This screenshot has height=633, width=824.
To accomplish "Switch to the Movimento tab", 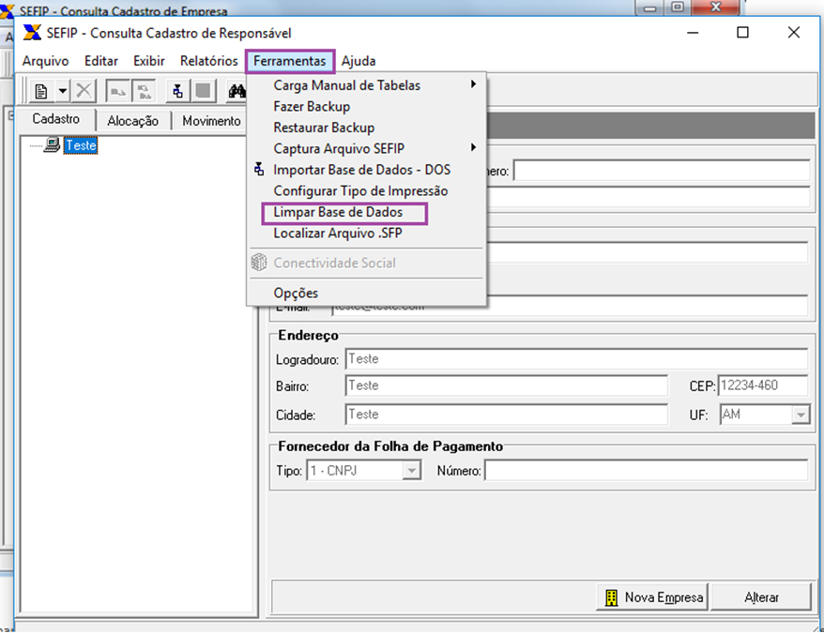I will pos(211,121).
